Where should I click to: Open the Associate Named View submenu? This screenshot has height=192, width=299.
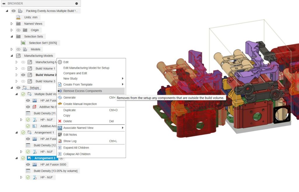[91, 128]
